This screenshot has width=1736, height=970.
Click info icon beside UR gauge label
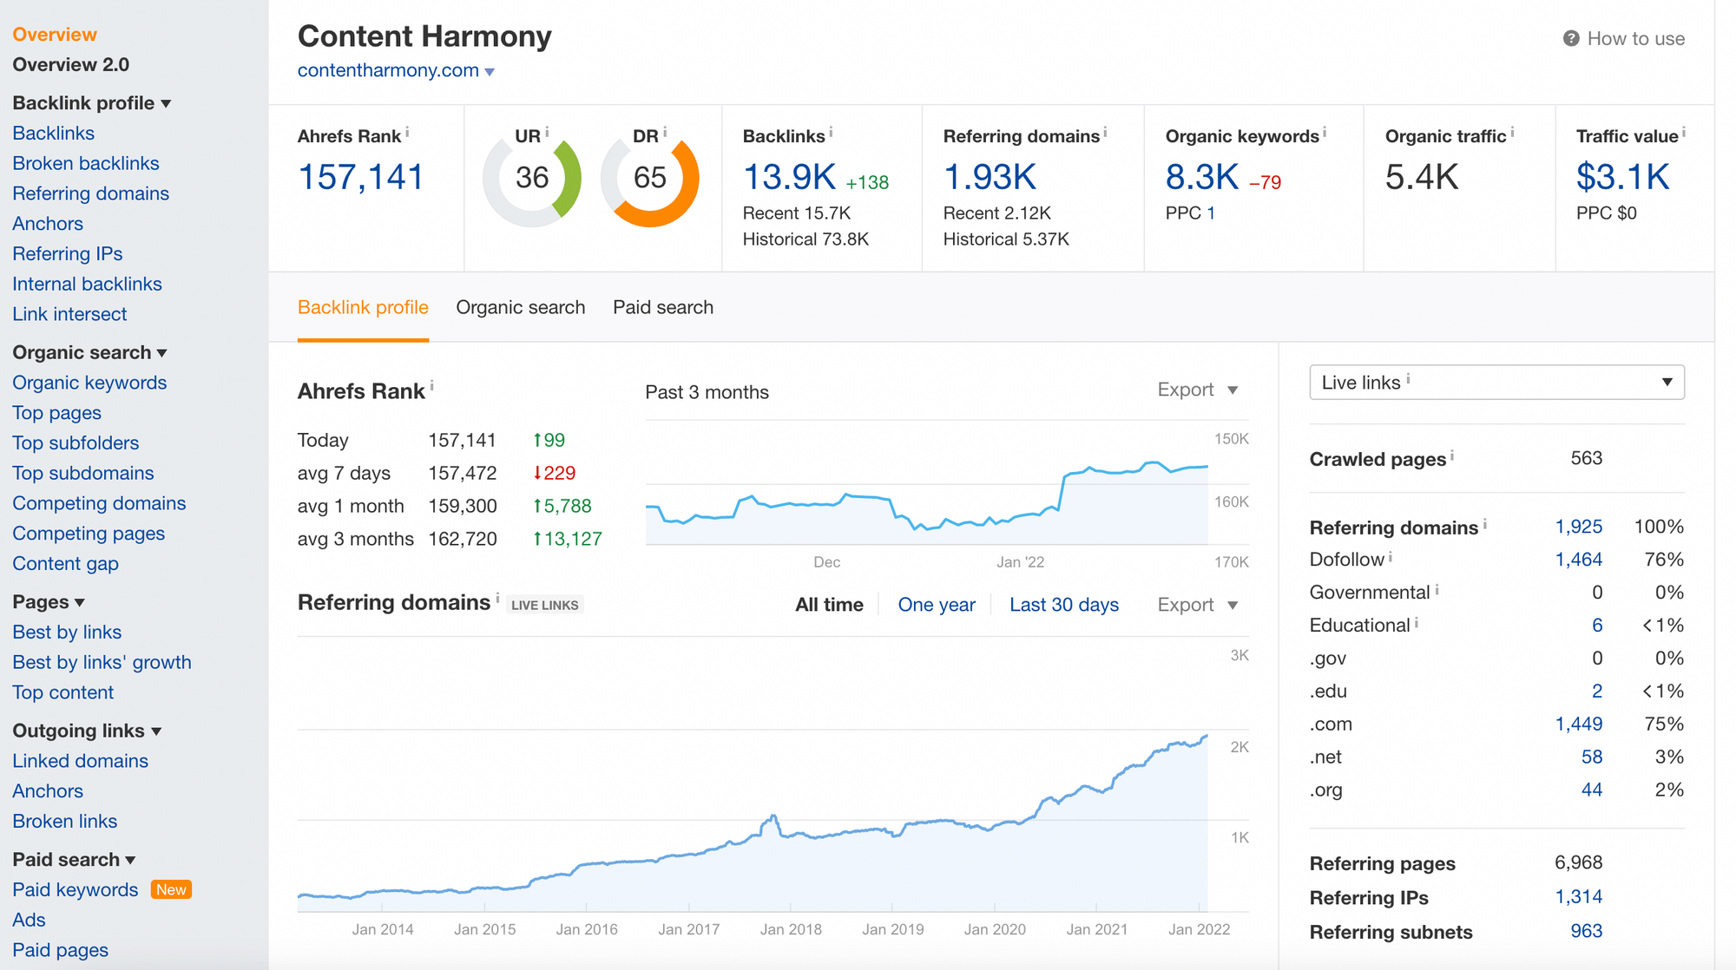(547, 133)
